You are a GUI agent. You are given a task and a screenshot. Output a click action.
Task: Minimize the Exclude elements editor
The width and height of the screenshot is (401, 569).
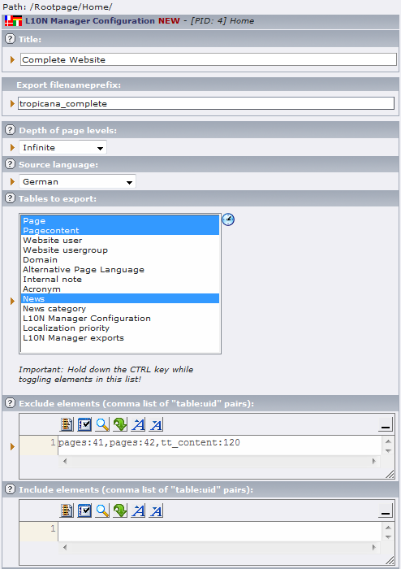[386, 424]
